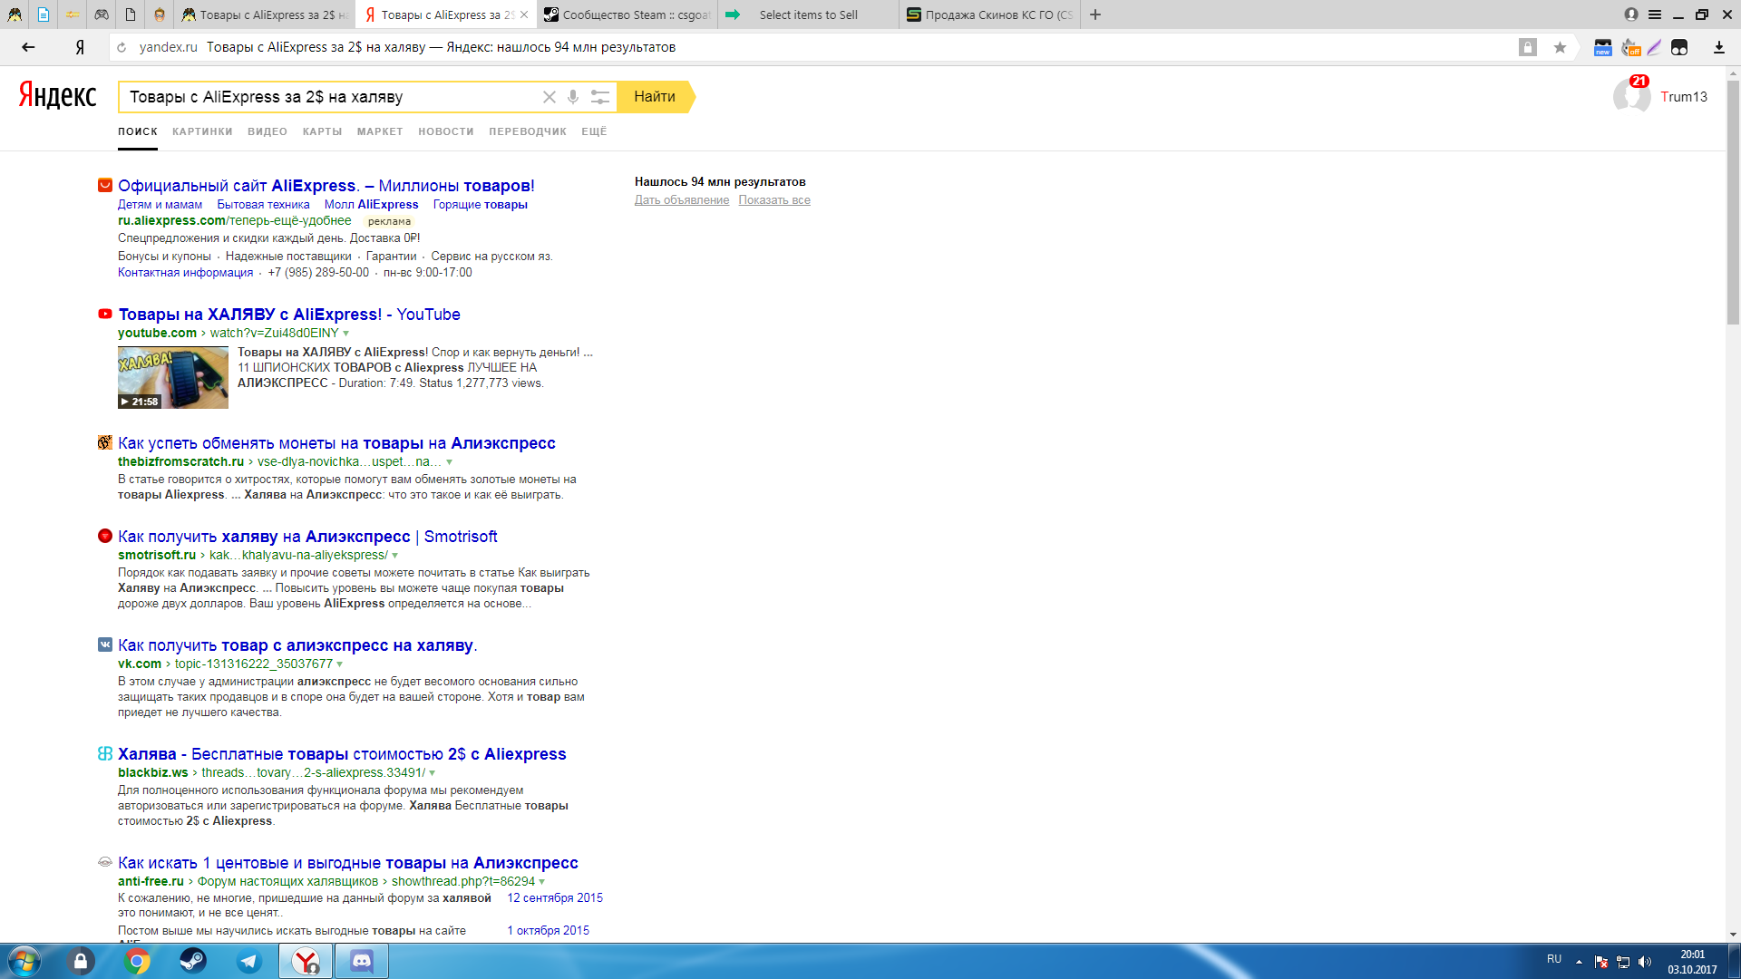
Task: Open the Переводчик search tab
Action: click(x=528, y=131)
